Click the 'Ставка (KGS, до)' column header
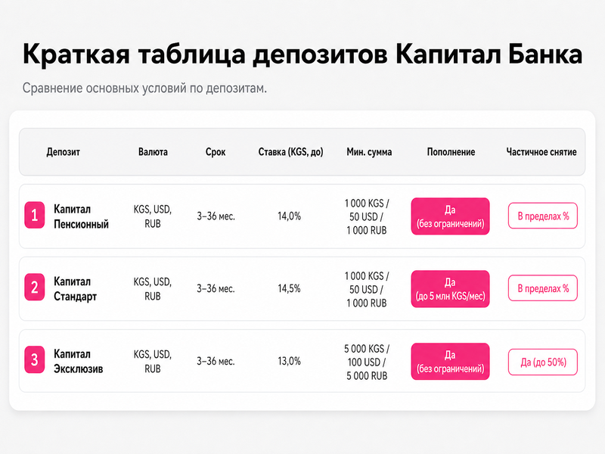Image resolution: width=605 pixels, height=454 pixels. point(290,152)
